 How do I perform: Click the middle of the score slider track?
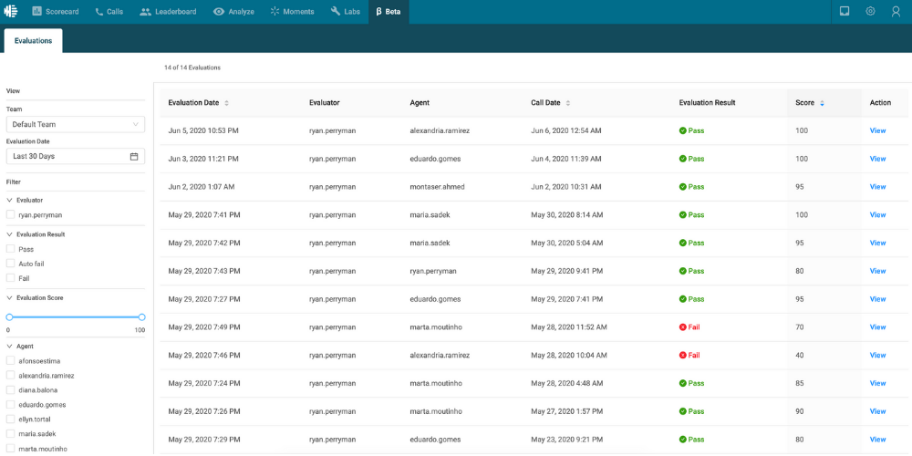coord(76,317)
